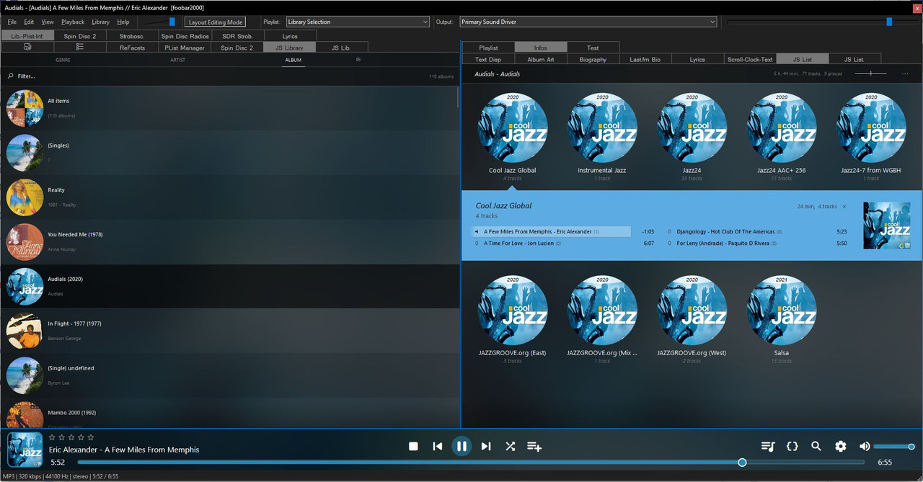Stop playback with the stop button

click(413, 446)
